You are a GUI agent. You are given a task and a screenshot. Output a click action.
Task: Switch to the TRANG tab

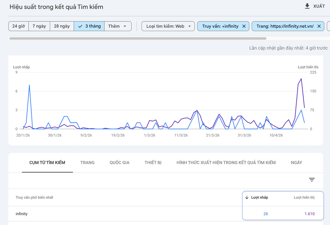point(87,162)
